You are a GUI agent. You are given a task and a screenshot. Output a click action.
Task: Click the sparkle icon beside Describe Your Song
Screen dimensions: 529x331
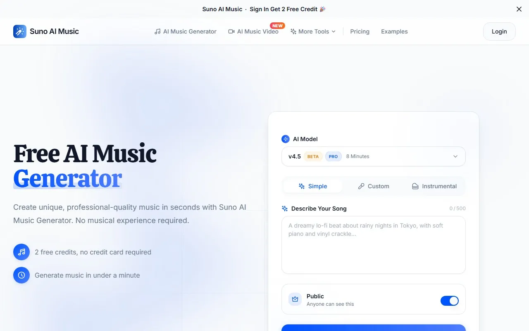pyautogui.click(x=285, y=209)
